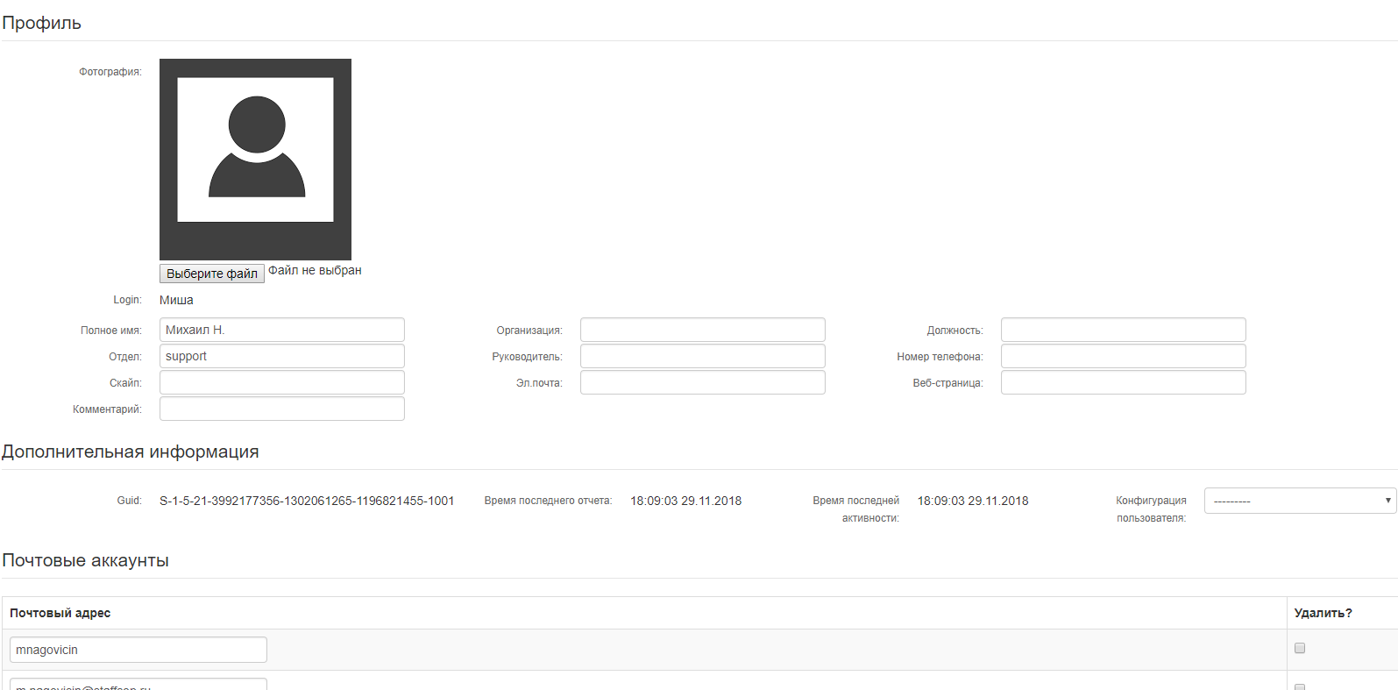
Task: Click the 'Номер телефона' input field
Action: 1124,356
